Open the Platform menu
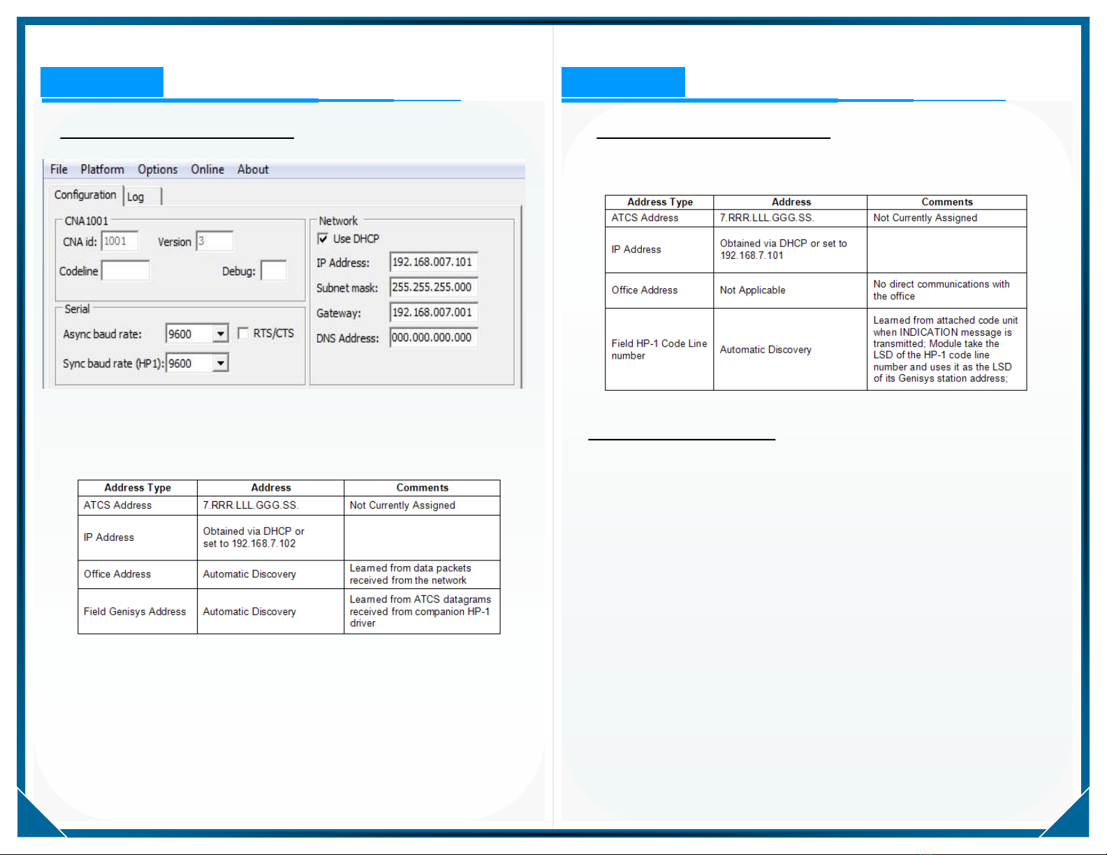The width and height of the screenshot is (1107, 855). click(102, 170)
